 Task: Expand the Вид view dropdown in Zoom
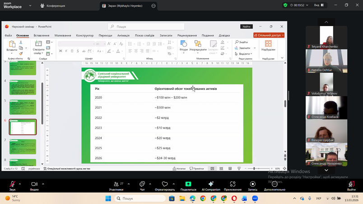coord(318,5)
